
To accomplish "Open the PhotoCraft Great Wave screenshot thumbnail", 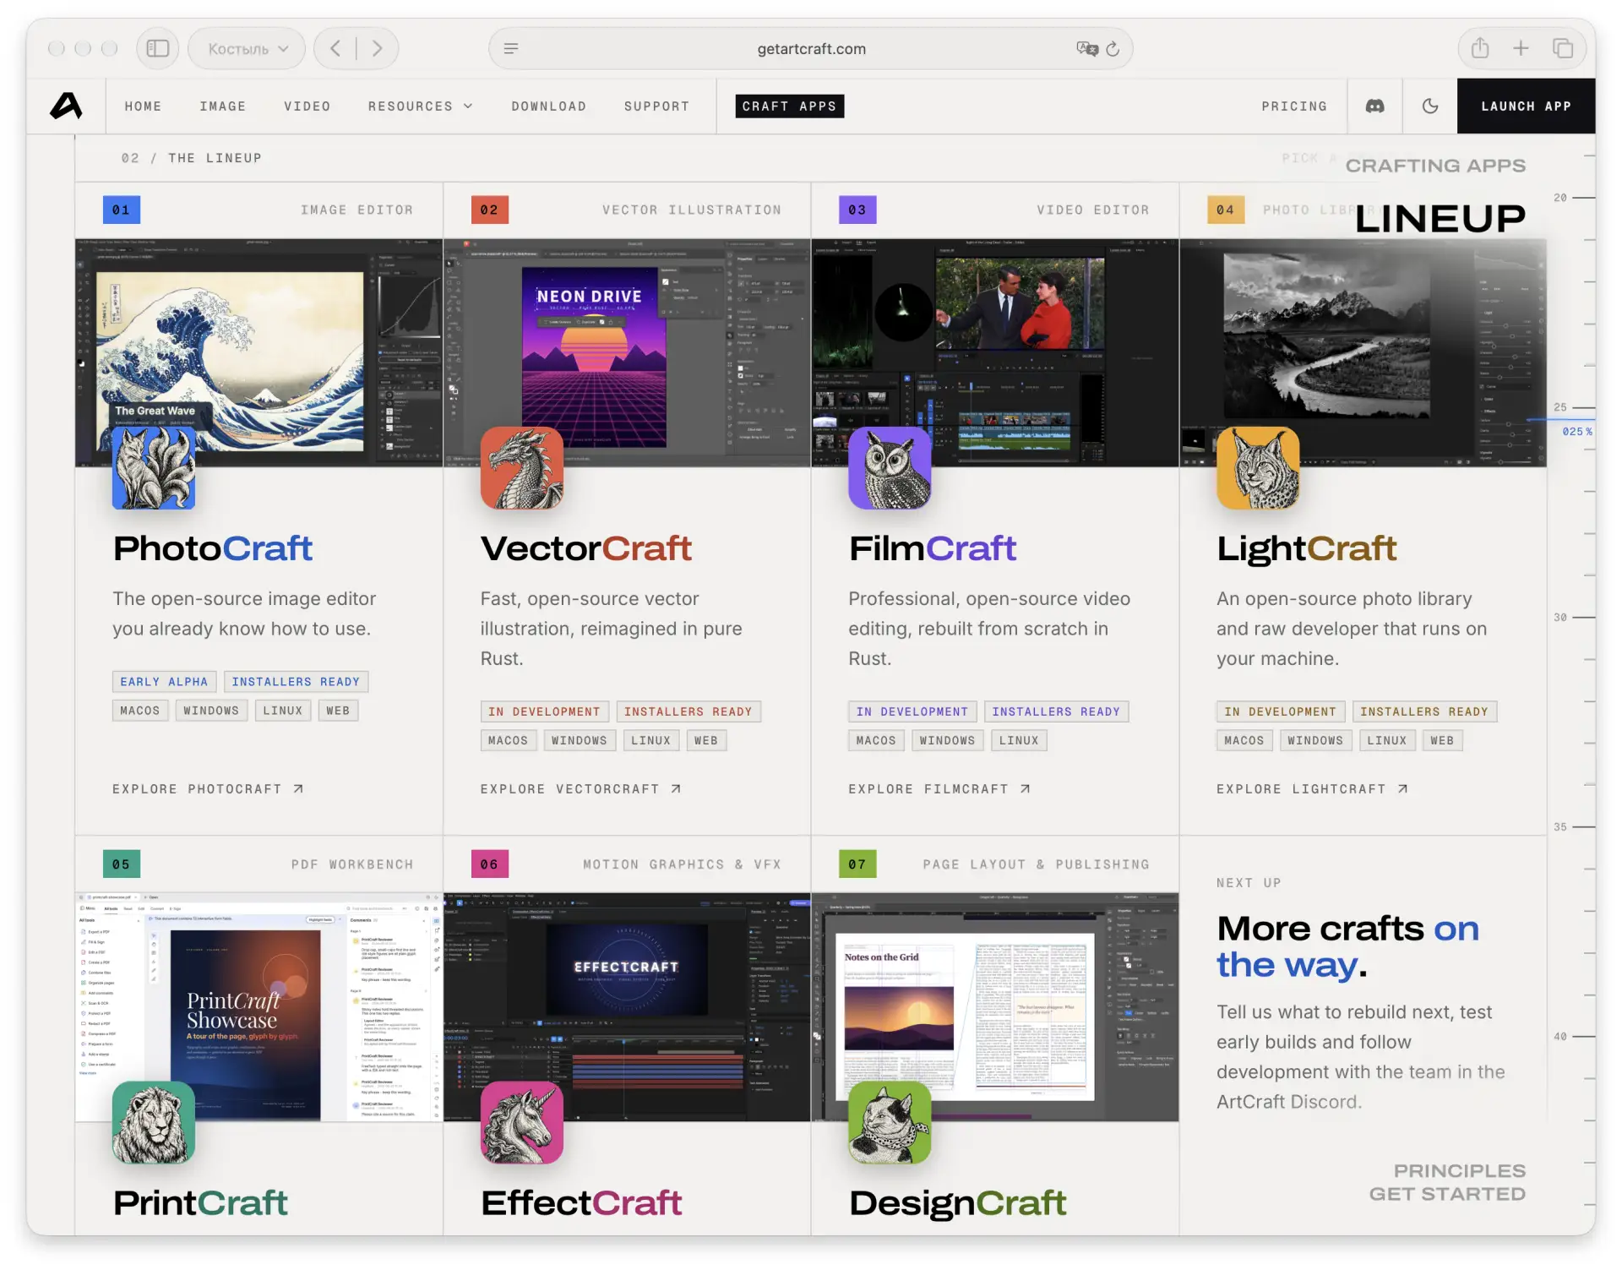I will [x=259, y=352].
